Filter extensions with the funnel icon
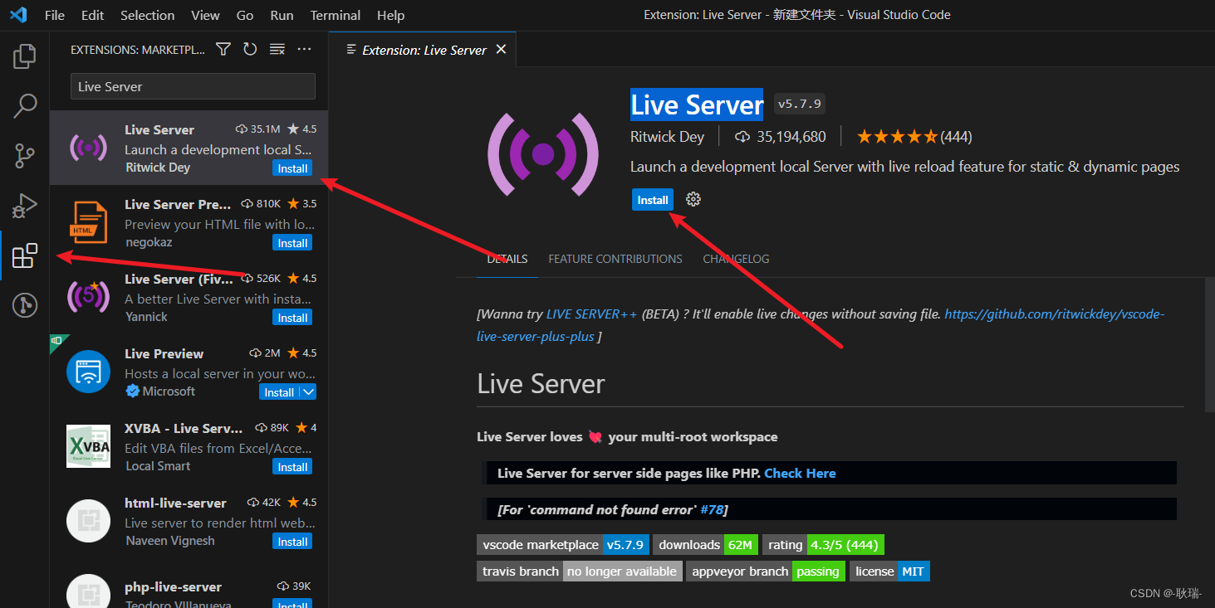This screenshot has width=1215, height=608. click(223, 50)
